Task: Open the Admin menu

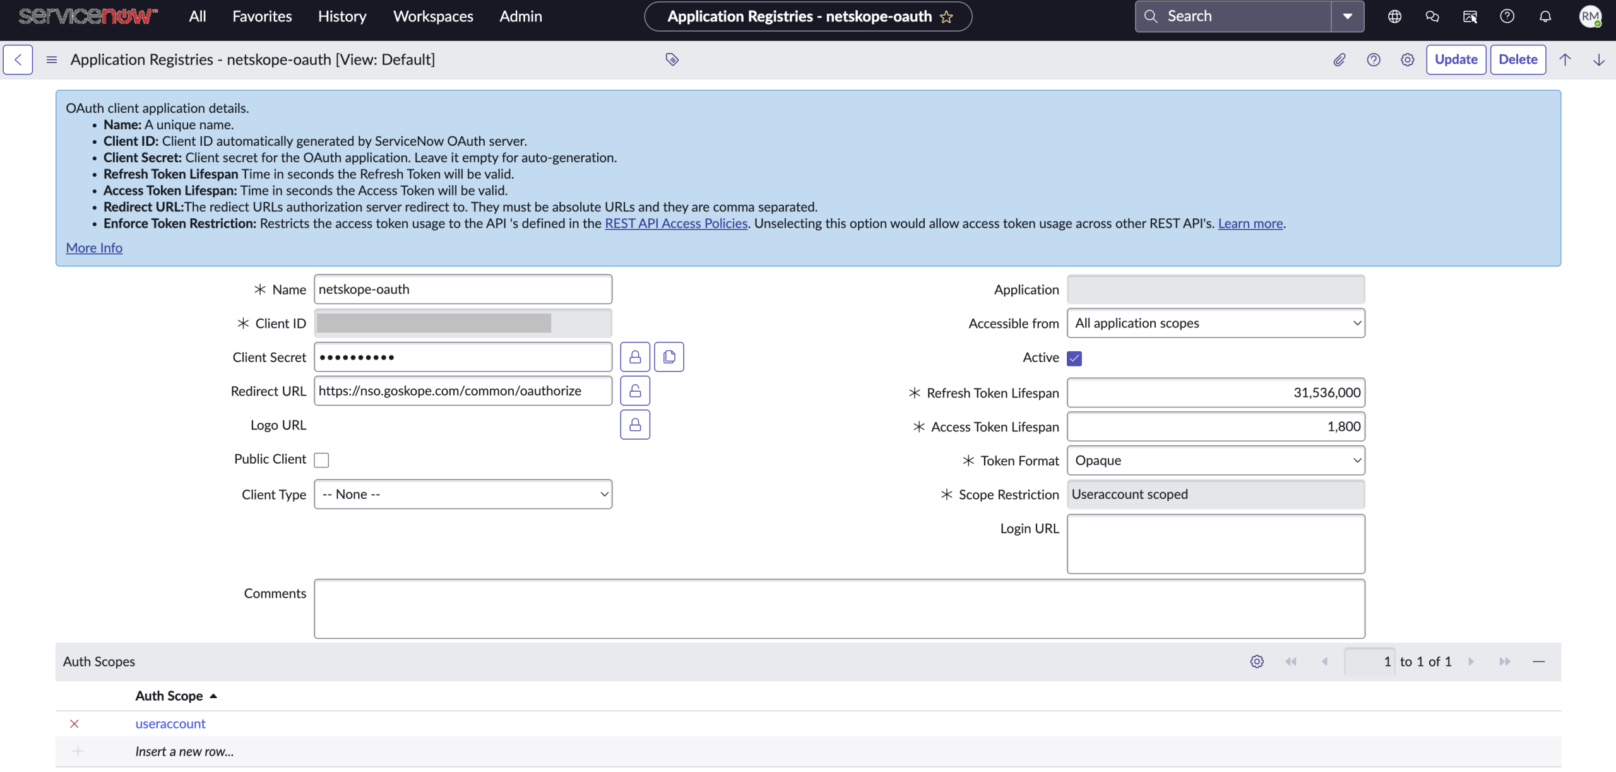Action: (x=521, y=16)
